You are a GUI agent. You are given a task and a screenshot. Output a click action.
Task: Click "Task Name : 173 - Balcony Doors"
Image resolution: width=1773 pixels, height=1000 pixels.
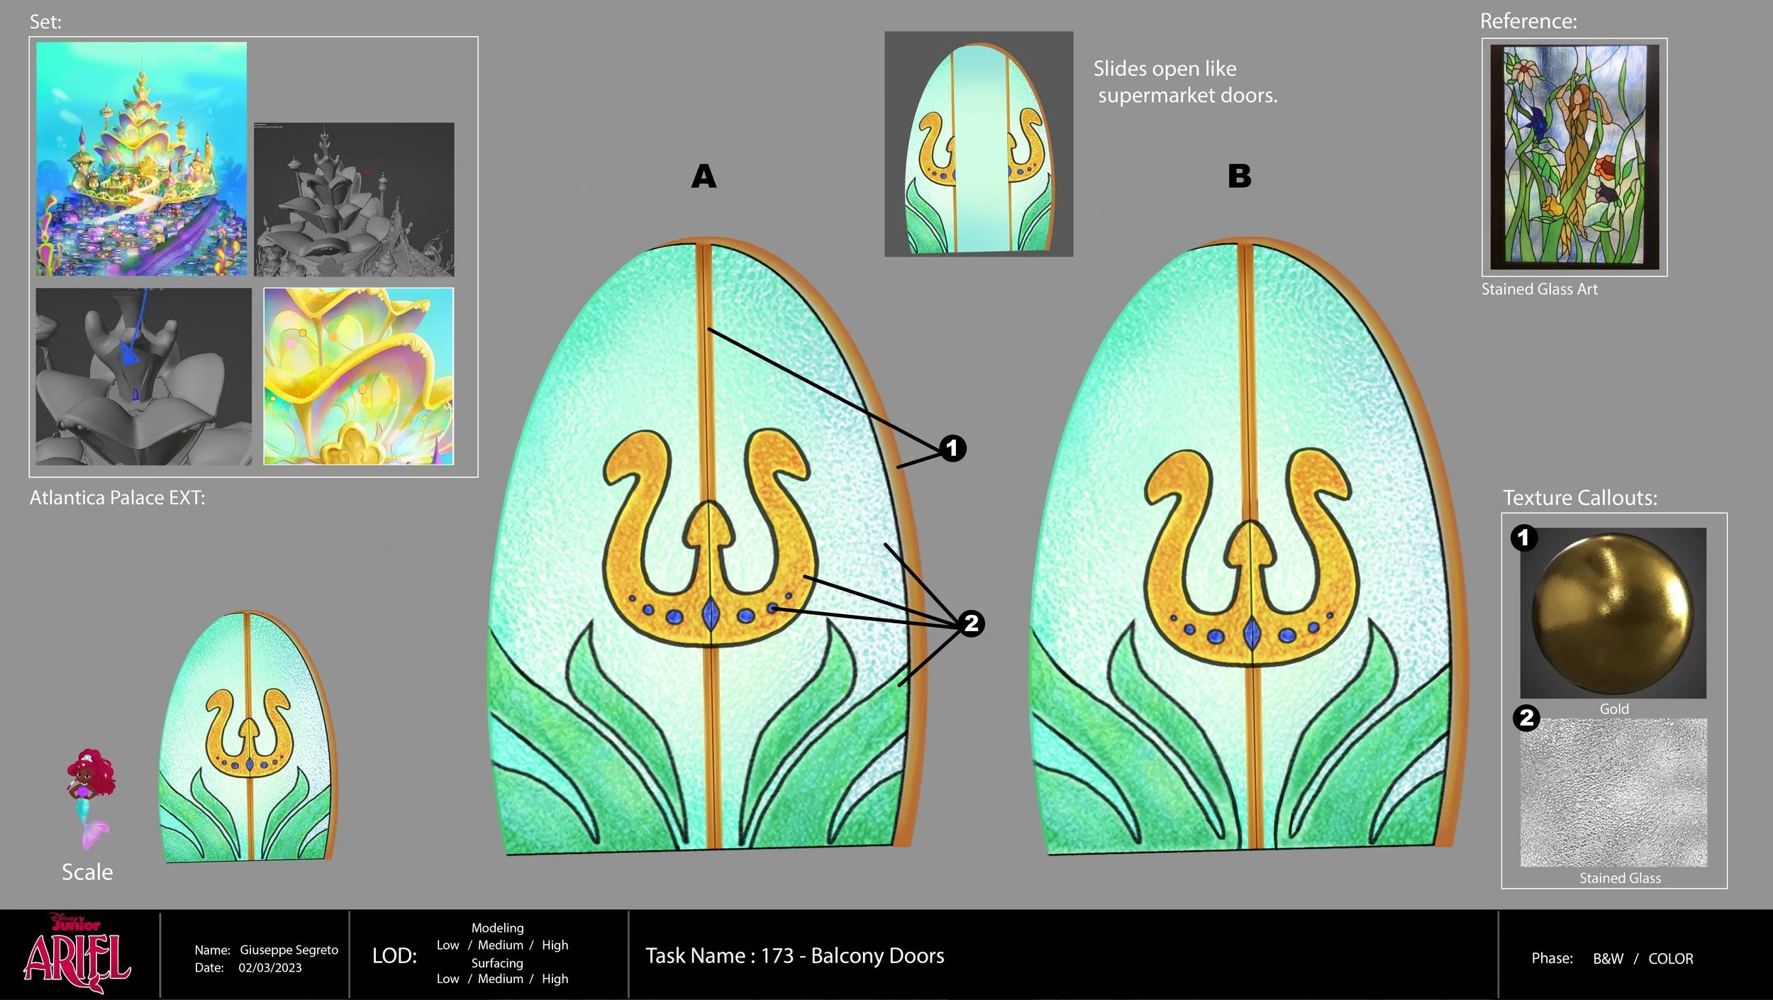pos(794,956)
